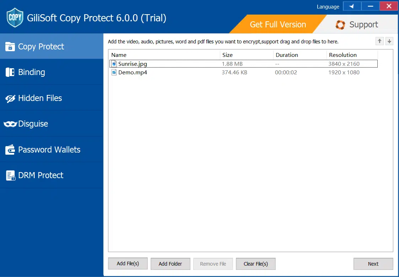Screen dimensions: 399x277
Task: Go to the Hidden Files section
Action: [52, 98]
